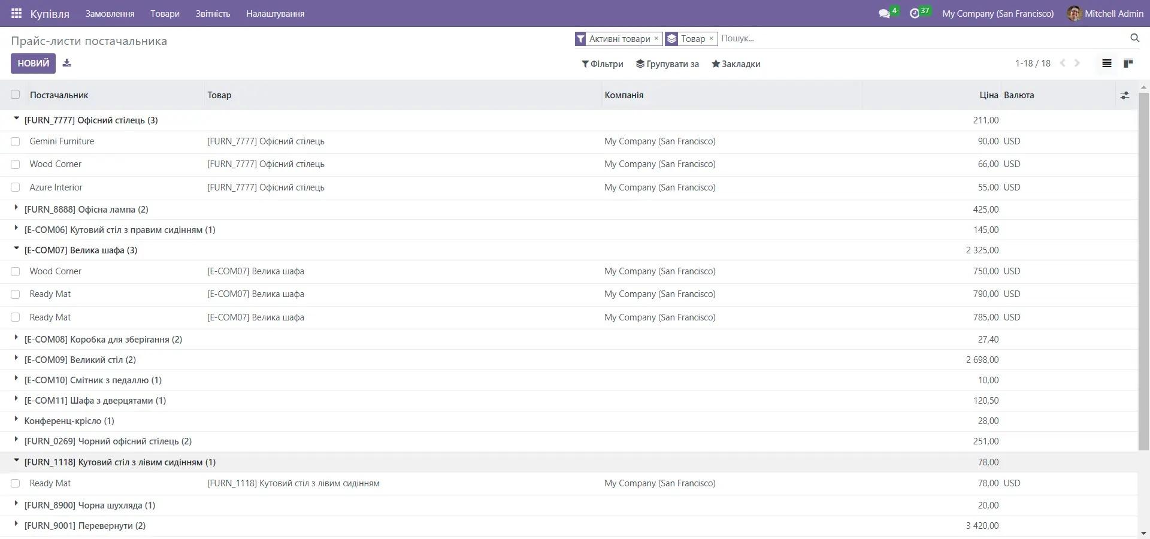Open optional columns settings icon
This screenshot has width=1150, height=539.
[1124, 95]
